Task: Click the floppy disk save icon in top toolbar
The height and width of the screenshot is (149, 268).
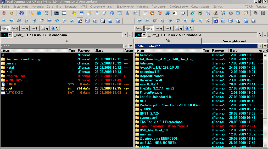Action: click(x=21, y=13)
